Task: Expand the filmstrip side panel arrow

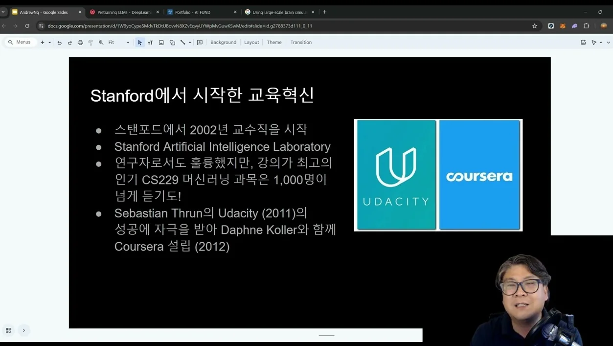Action: point(23,330)
